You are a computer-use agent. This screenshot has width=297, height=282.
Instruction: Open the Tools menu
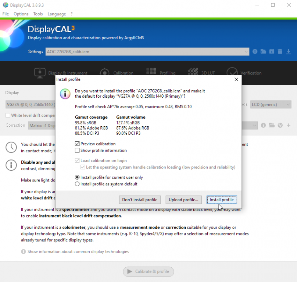click(x=38, y=14)
